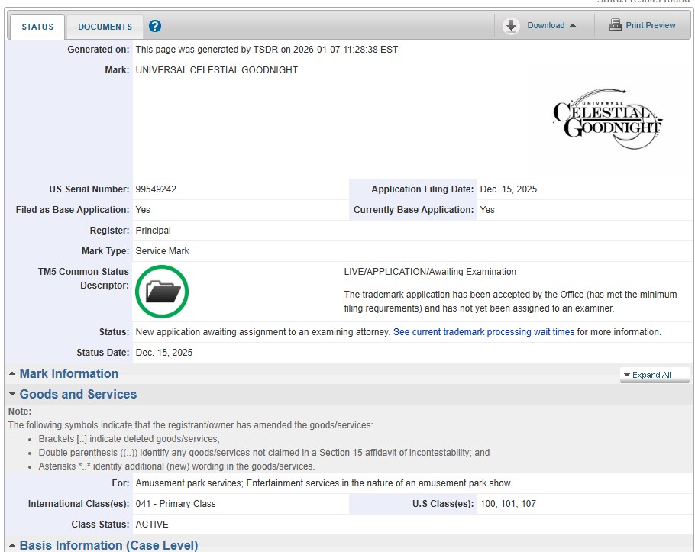
Task: Expand the Basis Information (Case Level) section
Action: click(x=108, y=545)
